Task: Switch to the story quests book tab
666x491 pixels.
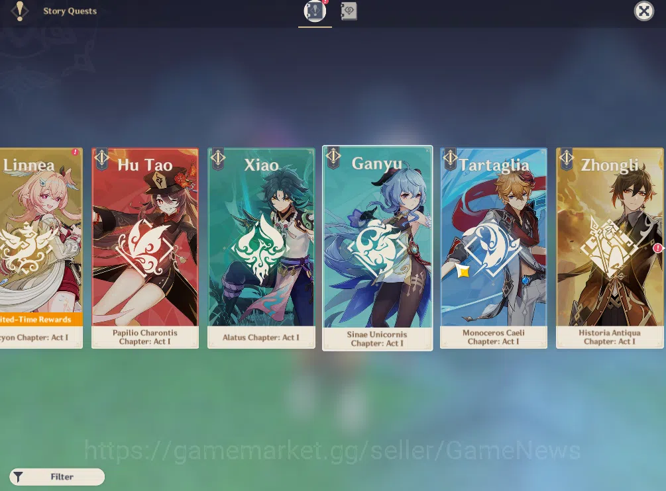Action: [x=315, y=11]
